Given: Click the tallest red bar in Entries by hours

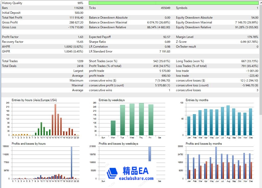Looking at the screenshot, I should [55, 120].
